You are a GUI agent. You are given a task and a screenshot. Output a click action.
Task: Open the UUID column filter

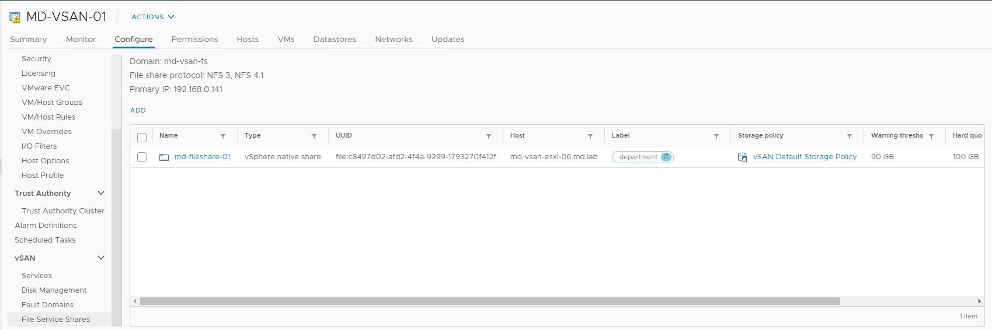point(489,136)
